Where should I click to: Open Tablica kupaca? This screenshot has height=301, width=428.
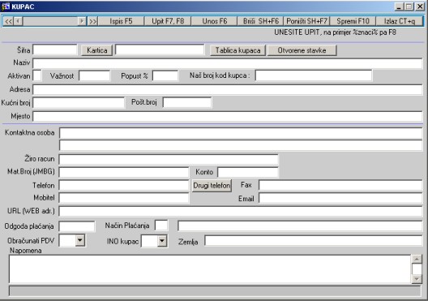point(238,50)
